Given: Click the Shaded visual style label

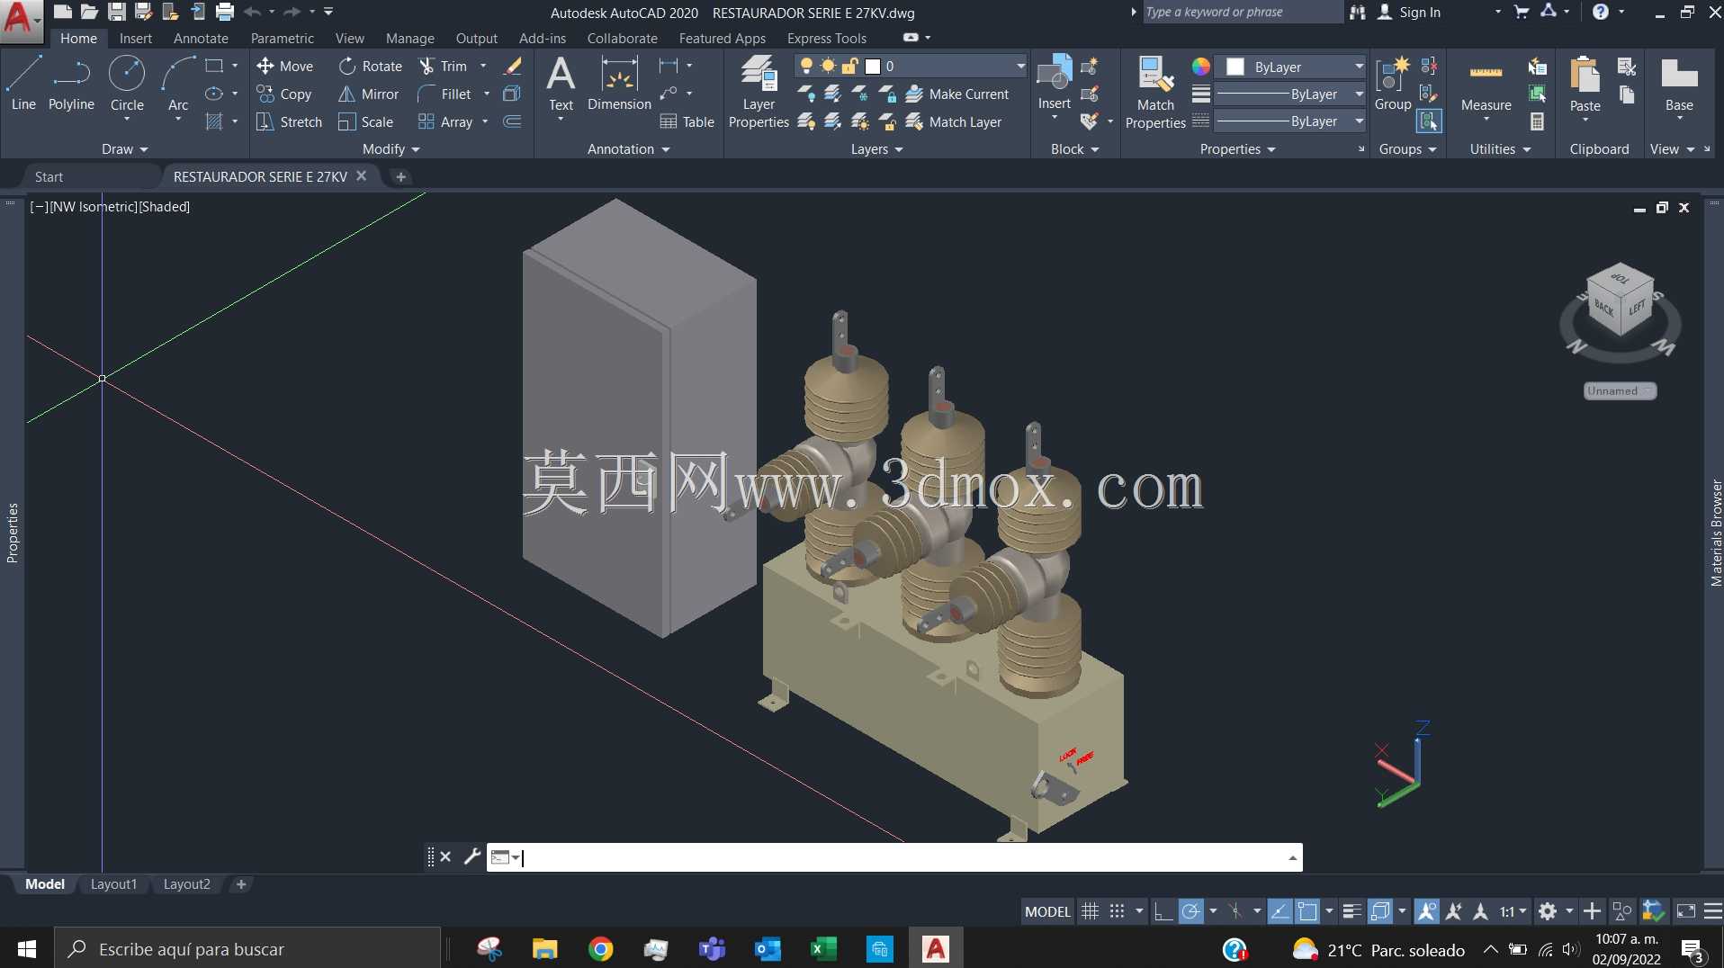Looking at the screenshot, I should click(x=164, y=206).
